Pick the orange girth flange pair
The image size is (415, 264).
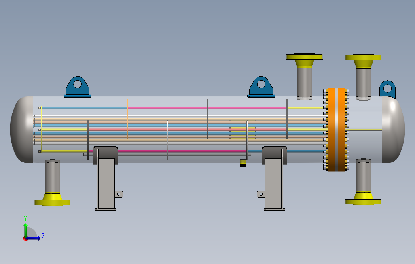pyautogui.click(x=337, y=130)
